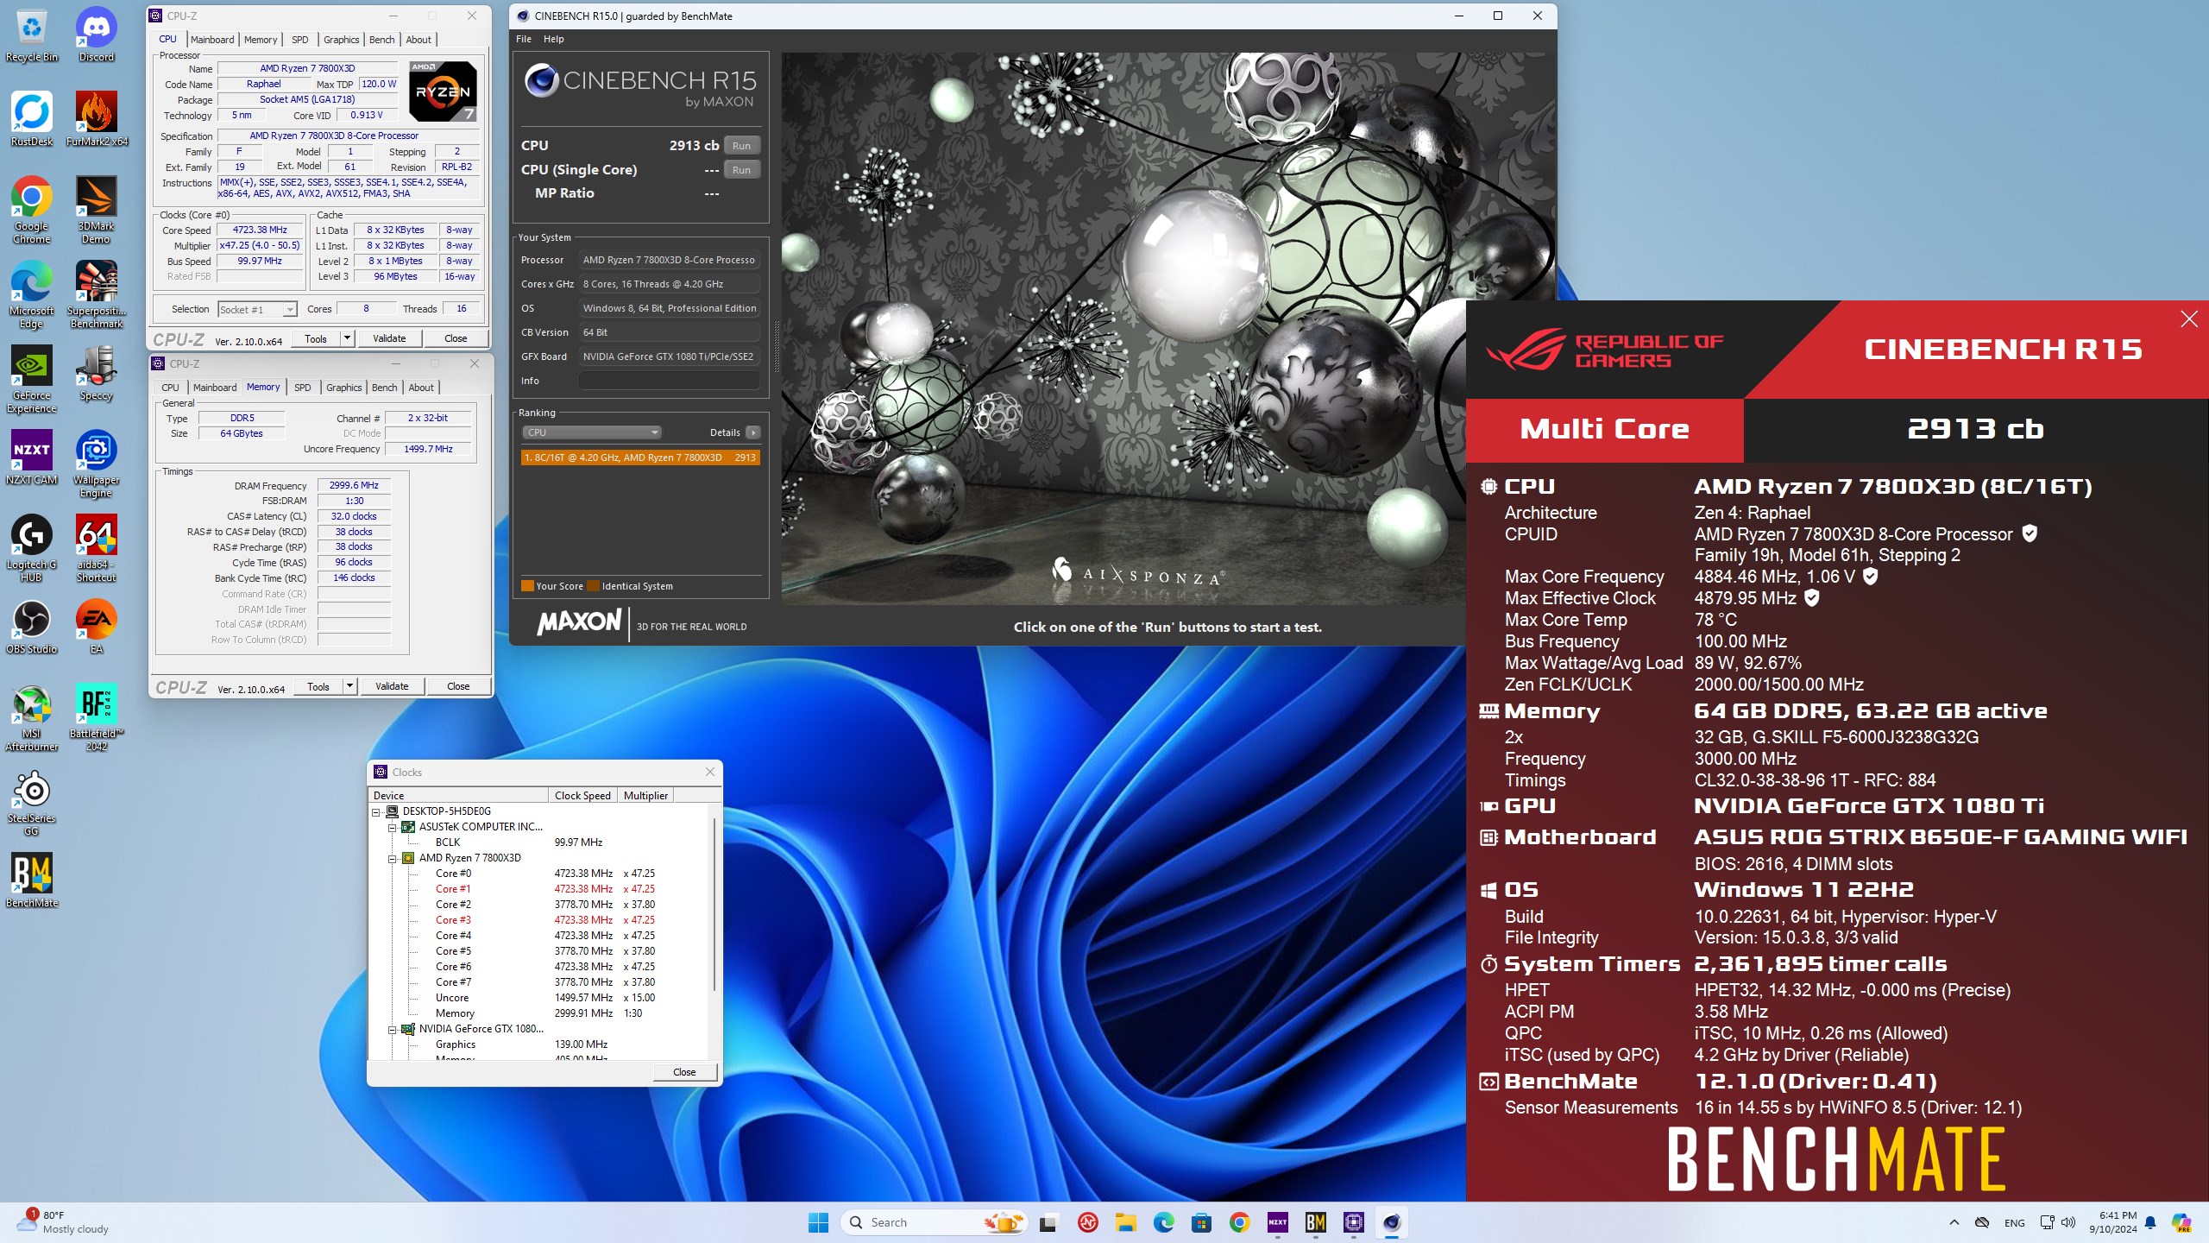2209x1243 pixels.
Task: Collapse the ASUSTeK COMPUTER INC tree node
Action: [393, 827]
